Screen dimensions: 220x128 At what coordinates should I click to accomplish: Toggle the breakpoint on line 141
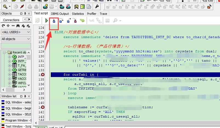point(43,107)
